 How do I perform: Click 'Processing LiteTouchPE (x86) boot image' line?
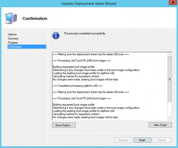(82, 61)
